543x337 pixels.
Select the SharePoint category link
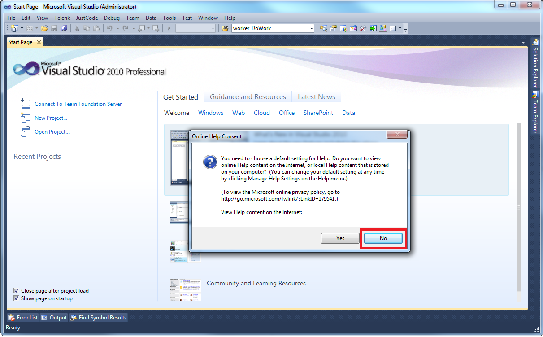tap(318, 113)
